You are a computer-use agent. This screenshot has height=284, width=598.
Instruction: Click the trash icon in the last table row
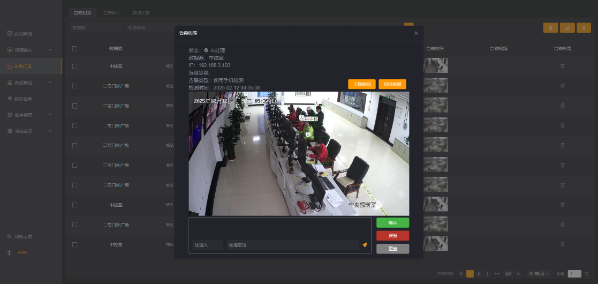[x=563, y=244]
